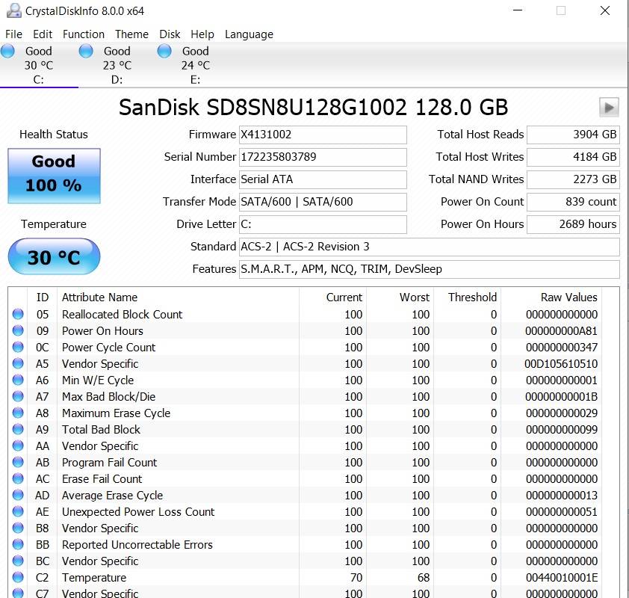
Task: Open the Disk menu
Action: 170,34
